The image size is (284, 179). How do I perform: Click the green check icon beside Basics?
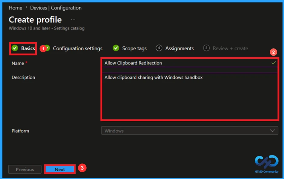click(15, 48)
